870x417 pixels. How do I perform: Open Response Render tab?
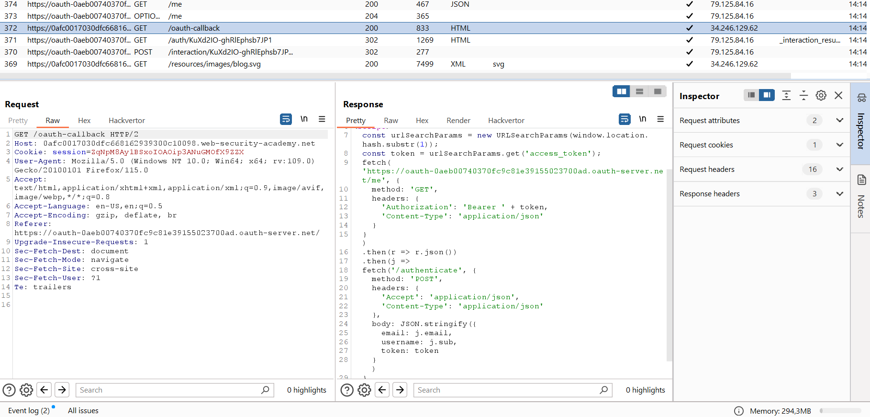click(458, 121)
